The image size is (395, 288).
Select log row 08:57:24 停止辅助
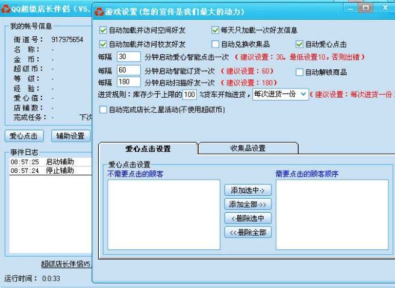pos(51,171)
